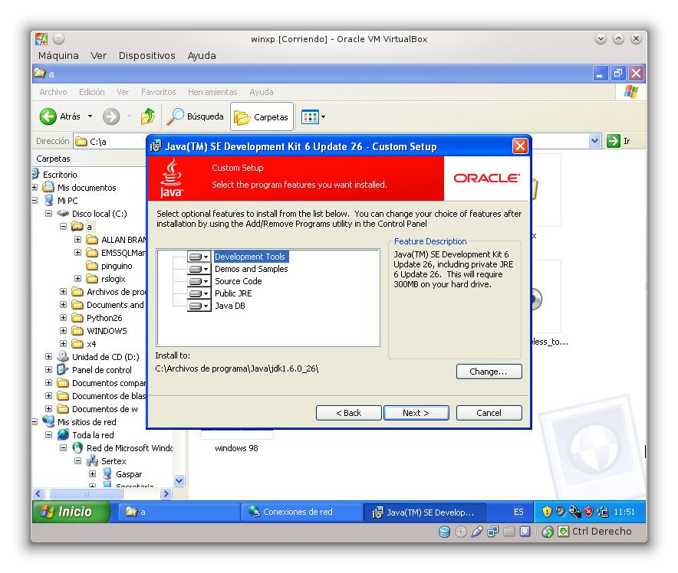Open the Development Tools feature dropdown
Viewport: 678px width, 573px height.
click(206, 257)
